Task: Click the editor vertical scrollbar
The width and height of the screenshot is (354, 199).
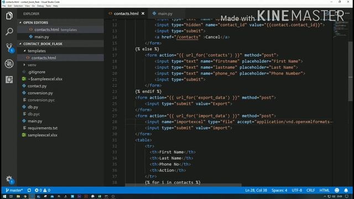Action: (351, 71)
